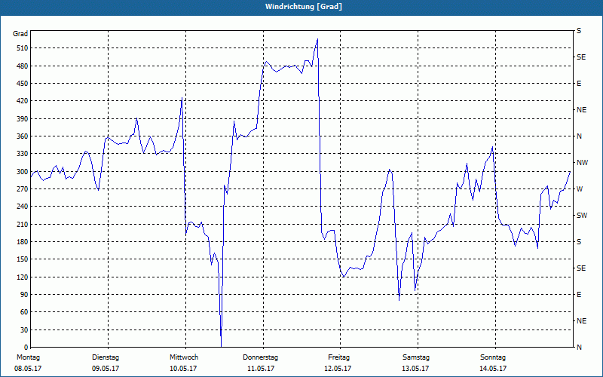
Task: Select the "240" y-axis value
Action: (x=23, y=207)
